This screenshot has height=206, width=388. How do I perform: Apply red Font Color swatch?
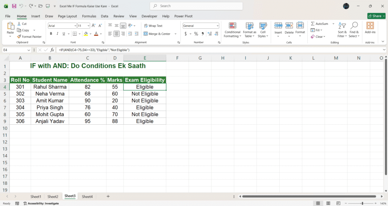click(x=96, y=34)
